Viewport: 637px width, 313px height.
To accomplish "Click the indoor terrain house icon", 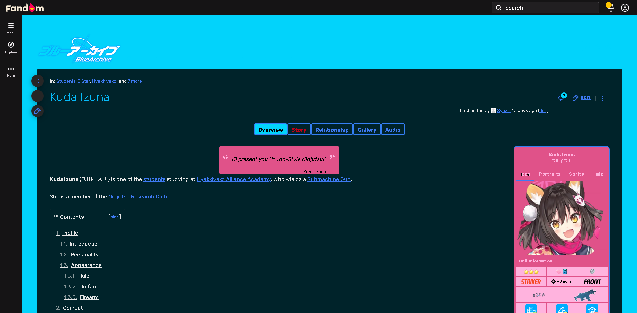I will [592, 309].
